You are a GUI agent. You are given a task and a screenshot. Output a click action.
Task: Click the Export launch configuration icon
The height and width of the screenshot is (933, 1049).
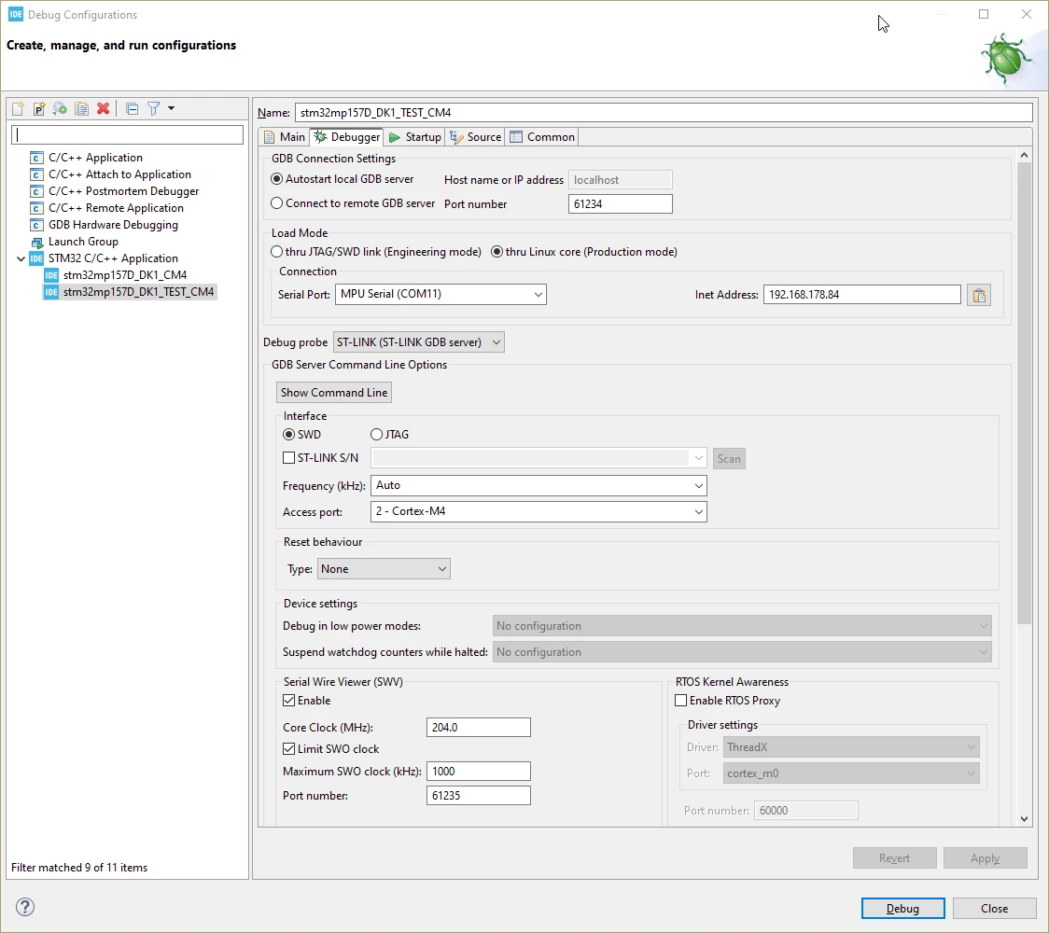click(x=61, y=108)
